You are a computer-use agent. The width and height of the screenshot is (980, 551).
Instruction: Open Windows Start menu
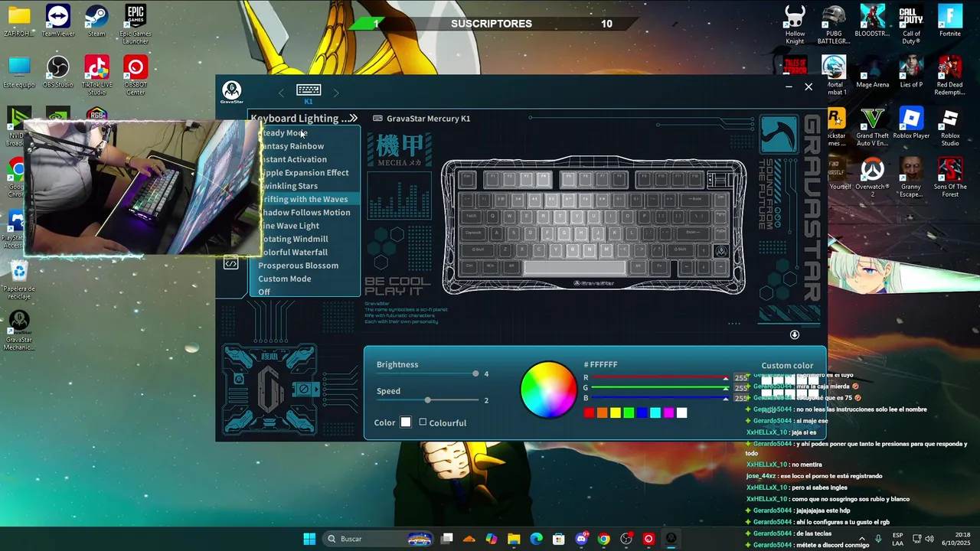tap(309, 539)
